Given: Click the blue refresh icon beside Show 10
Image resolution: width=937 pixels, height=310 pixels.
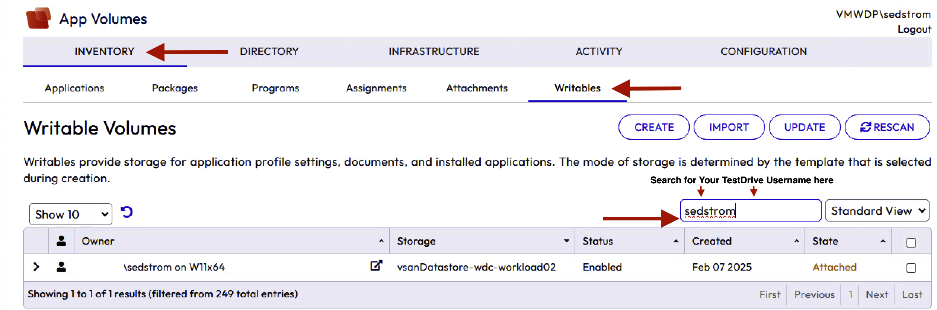Looking at the screenshot, I should pyautogui.click(x=127, y=212).
